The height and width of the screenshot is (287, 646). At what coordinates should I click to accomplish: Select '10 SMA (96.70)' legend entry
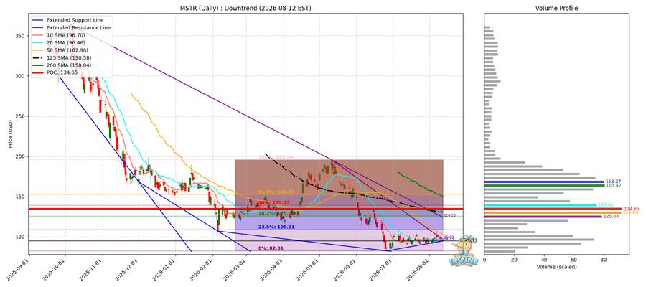pos(66,34)
